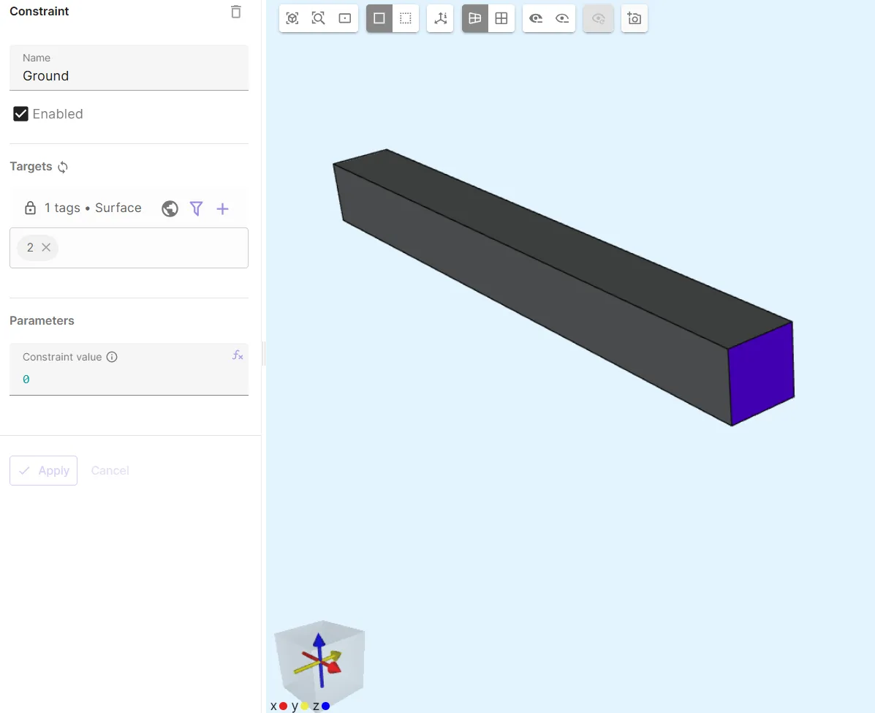Uncheck the Enabled checkbox
The width and height of the screenshot is (875, 713).
point(20,114)
